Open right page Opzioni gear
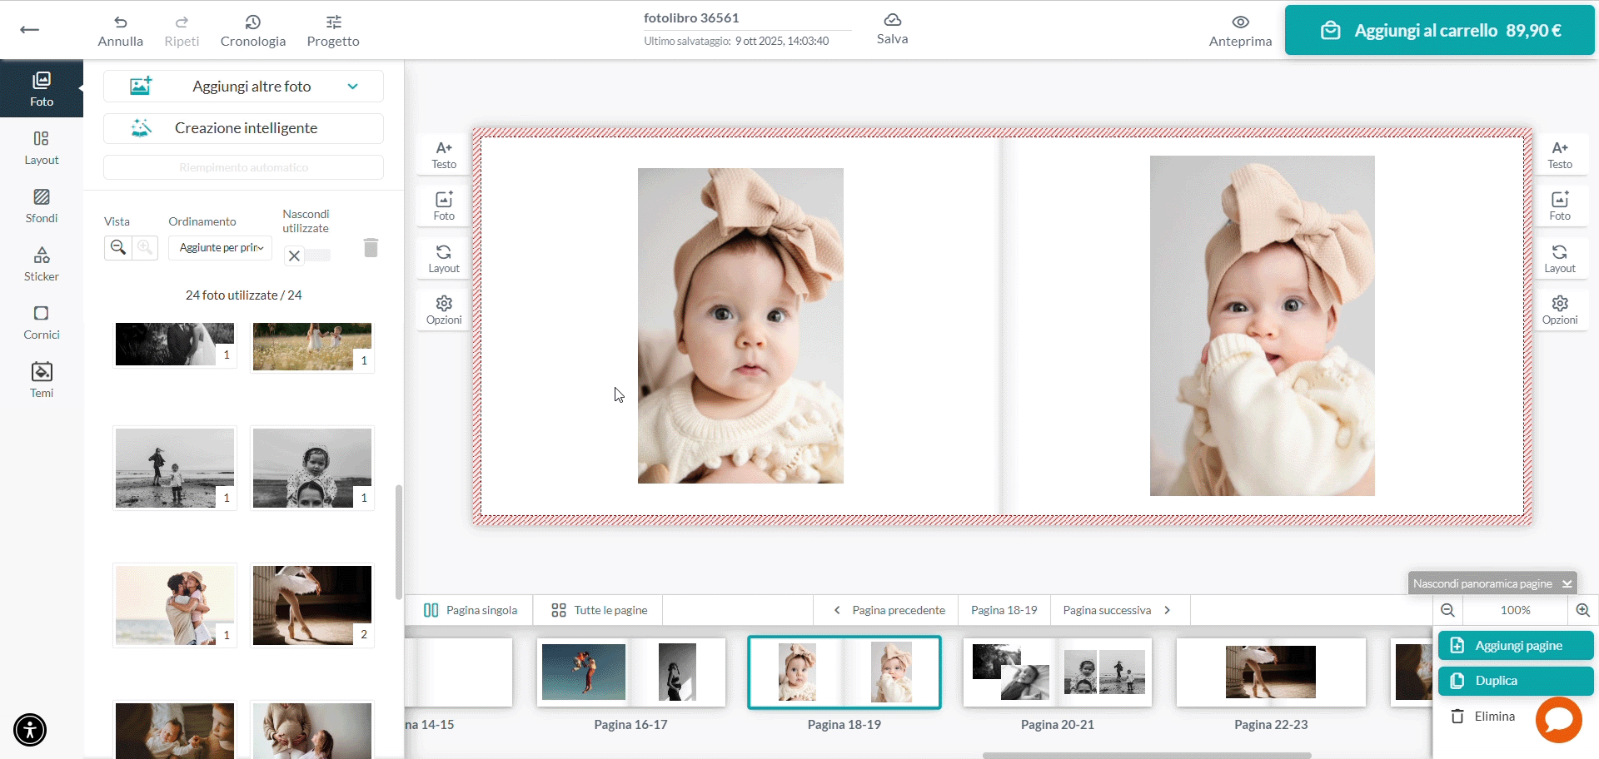The height and width of the screenshot is (759, 1599). click(x=1560, y=310)
